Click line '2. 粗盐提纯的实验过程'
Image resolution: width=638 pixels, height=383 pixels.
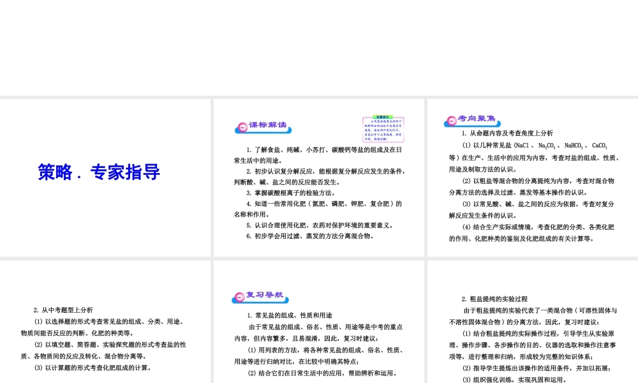point(495,299)
